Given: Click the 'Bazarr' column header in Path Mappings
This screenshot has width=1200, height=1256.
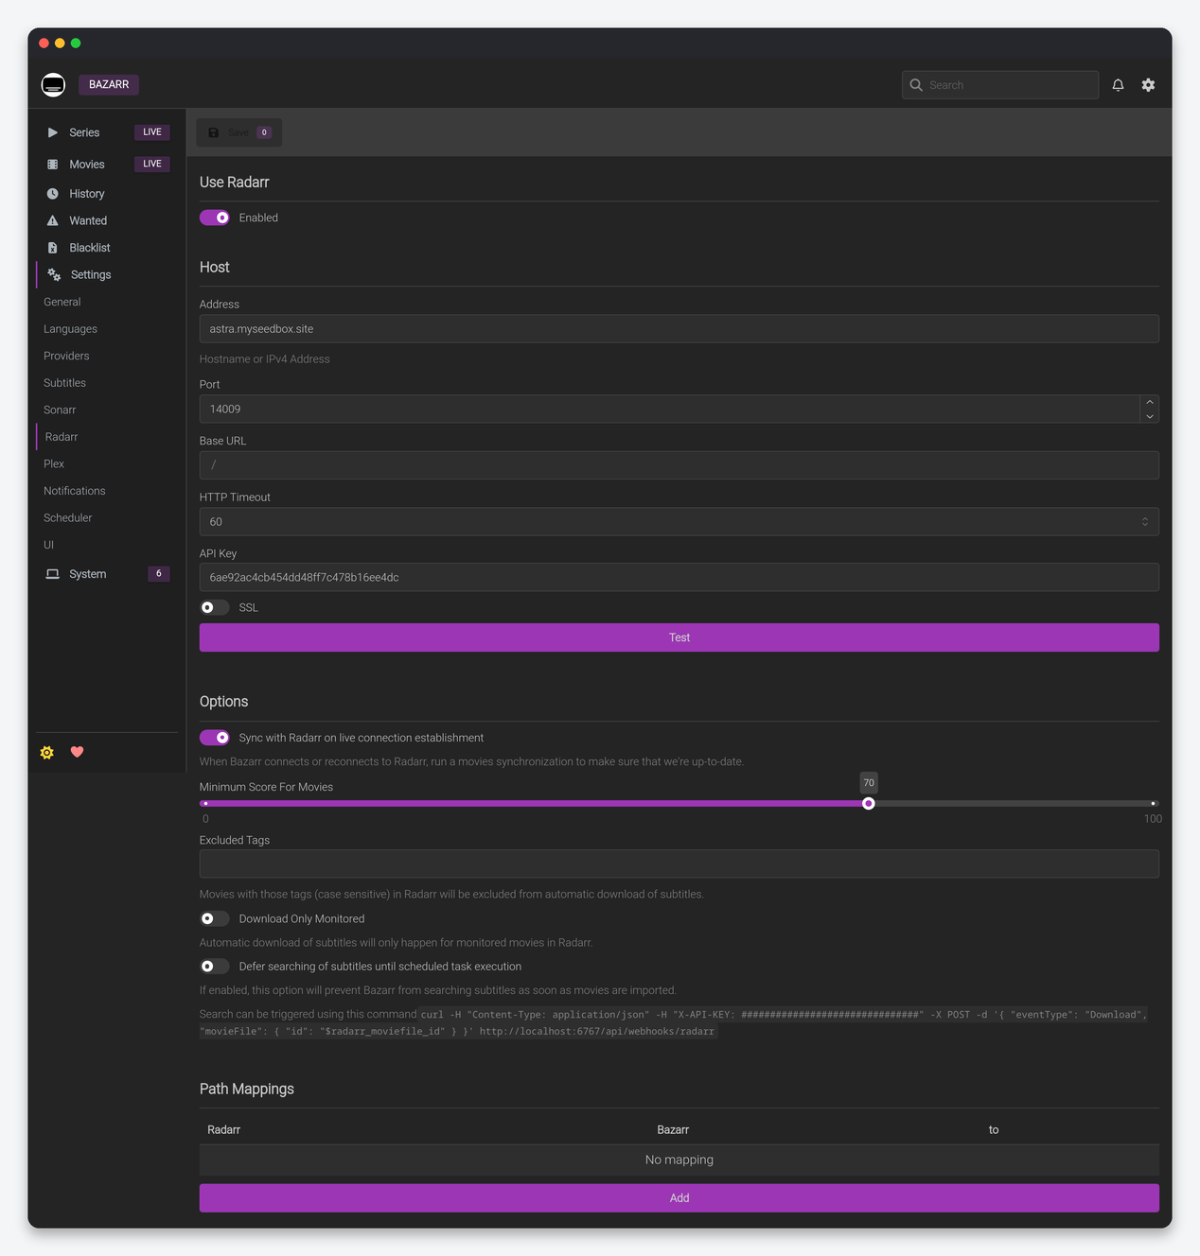Looking at the screenshot, I should point(673,1130).
